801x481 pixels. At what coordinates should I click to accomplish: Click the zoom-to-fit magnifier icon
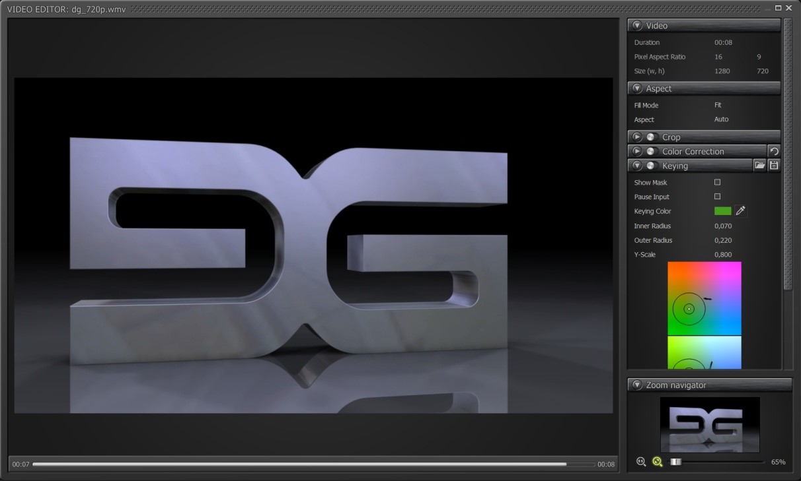658,462
